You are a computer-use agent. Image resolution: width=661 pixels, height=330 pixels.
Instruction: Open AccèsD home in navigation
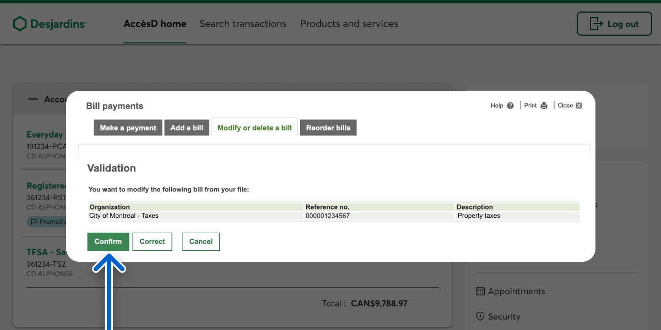[155, 24]
